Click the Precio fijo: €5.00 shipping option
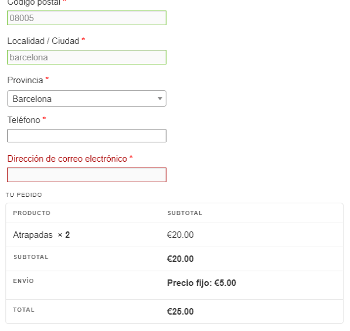Viewport: 350px width, 331px height. pyautogui.click(x=202, y=283)
